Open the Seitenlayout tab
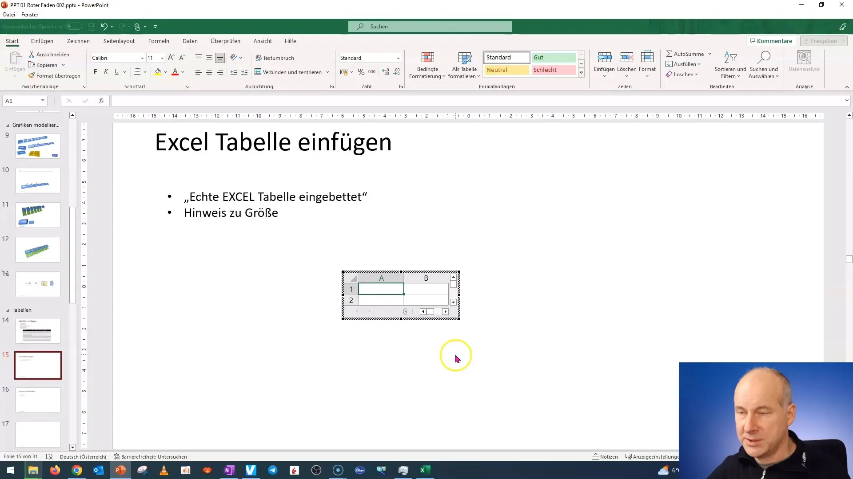Screen dimensions: 853x479 coord(119,41)
